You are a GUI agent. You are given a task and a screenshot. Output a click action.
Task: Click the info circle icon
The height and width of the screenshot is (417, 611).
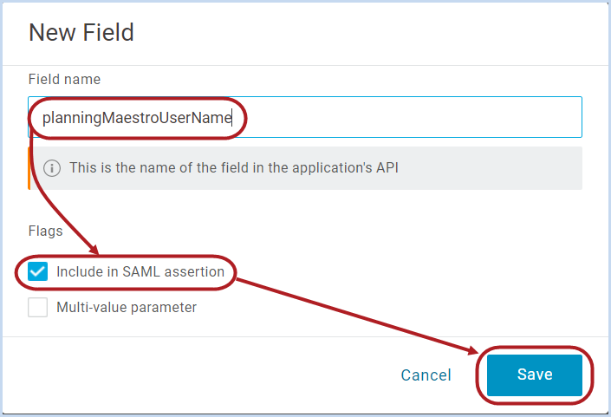(x=52, y=168)
